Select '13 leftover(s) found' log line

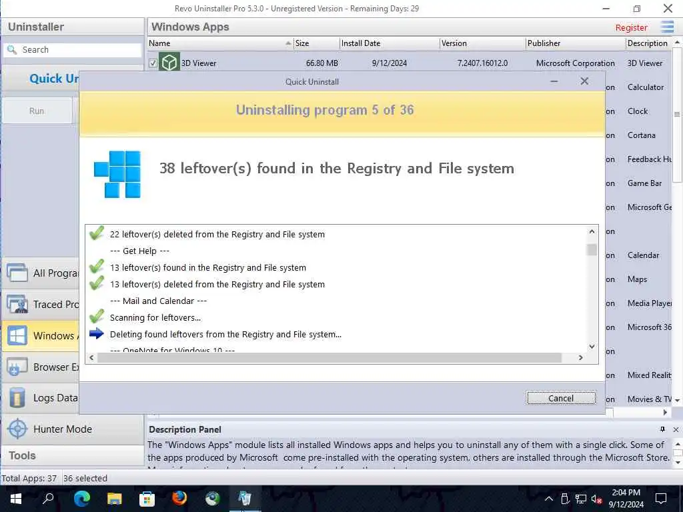point(208,268)
